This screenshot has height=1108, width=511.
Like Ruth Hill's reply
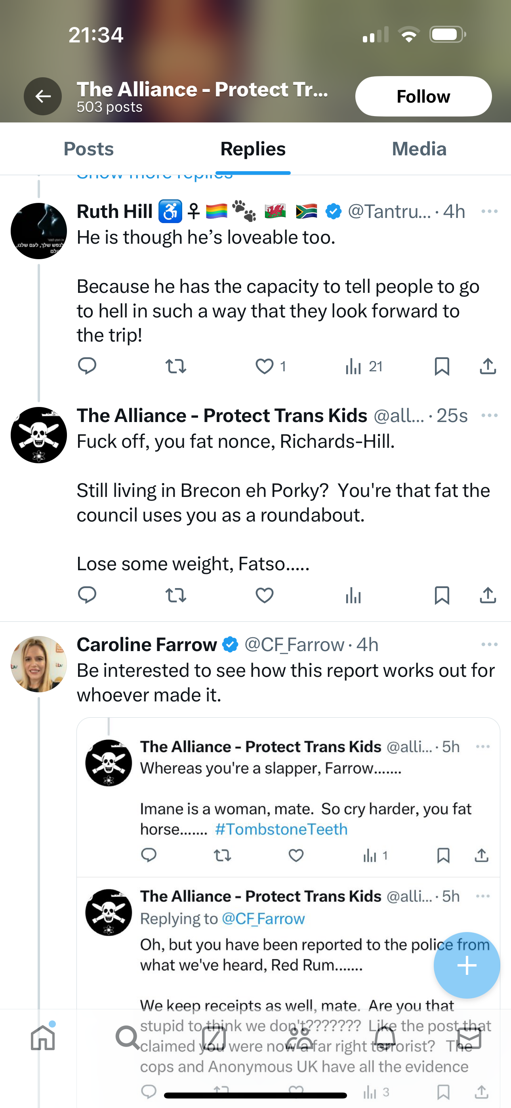click(265, 367)
